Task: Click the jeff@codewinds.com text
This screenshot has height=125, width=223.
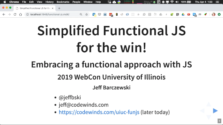Action: point(84,105)
